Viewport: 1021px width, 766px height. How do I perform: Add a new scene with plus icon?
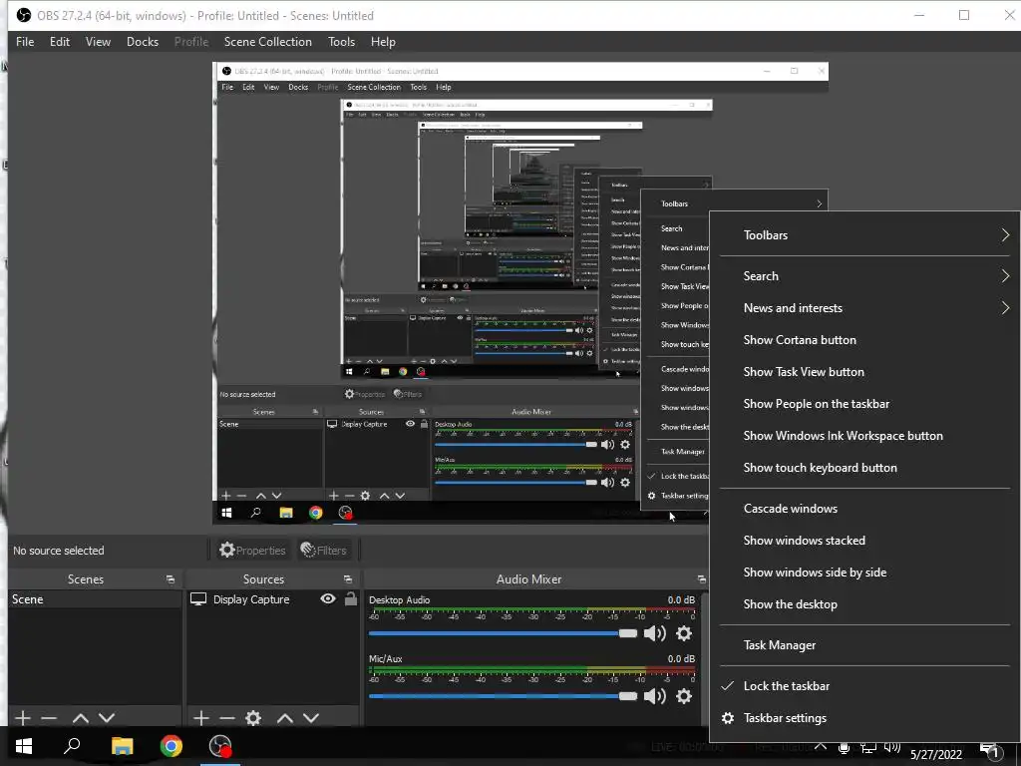coord(23,718)
